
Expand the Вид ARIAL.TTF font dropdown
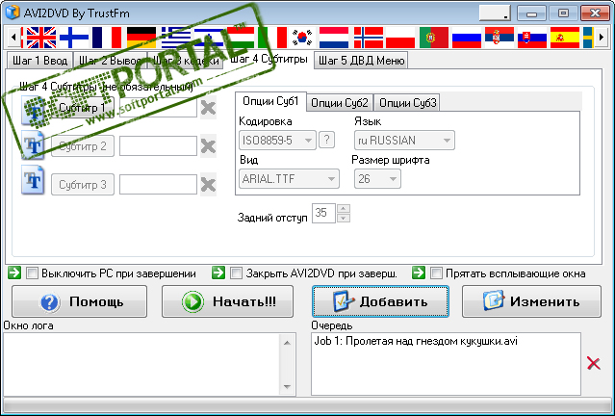click(289, 178)
